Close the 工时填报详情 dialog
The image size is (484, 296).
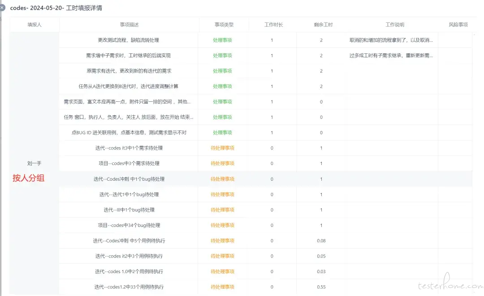click(x=2, y=8)
